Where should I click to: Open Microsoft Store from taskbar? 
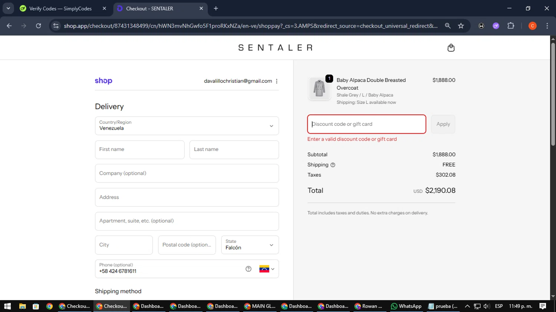pos(36,306)
